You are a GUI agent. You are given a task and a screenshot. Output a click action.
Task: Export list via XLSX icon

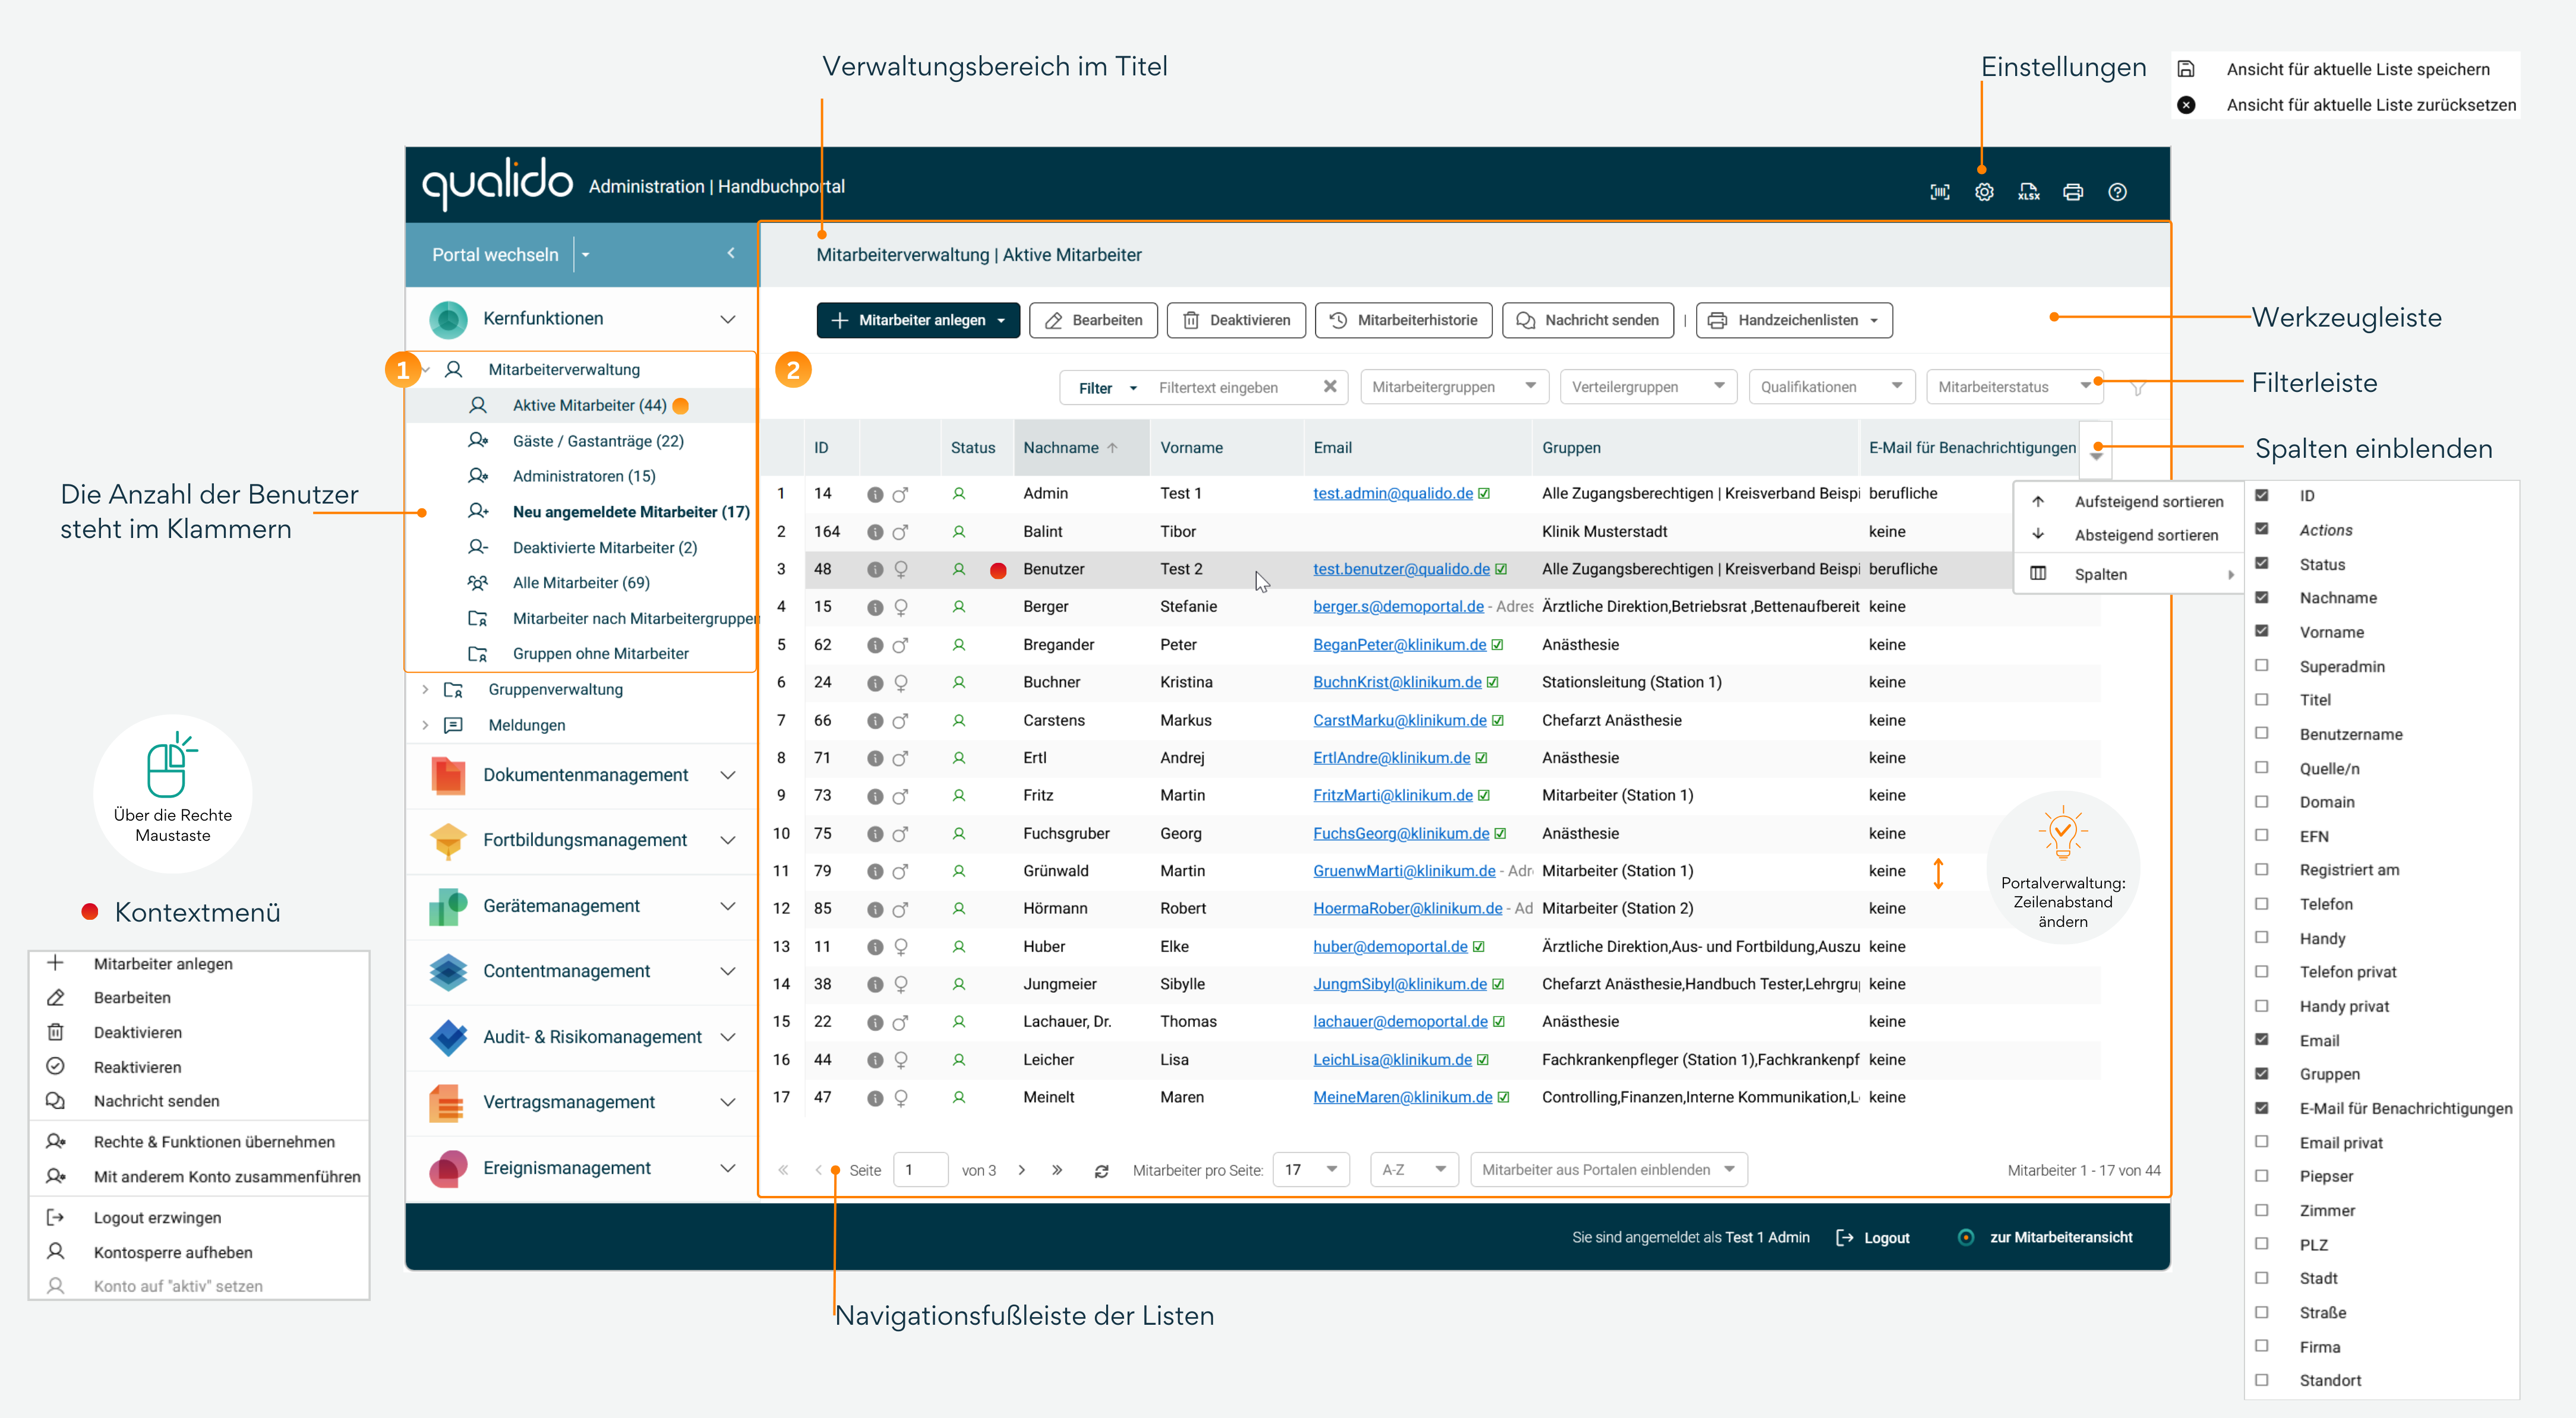coord(2028,192)
